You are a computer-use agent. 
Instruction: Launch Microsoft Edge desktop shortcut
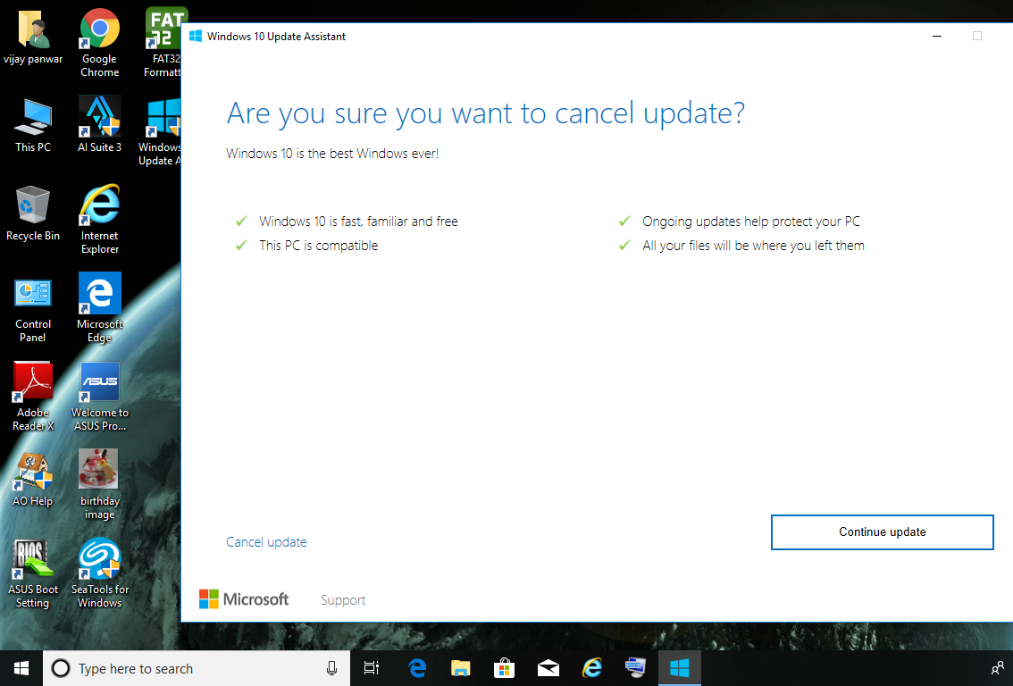tap(99, 307)
